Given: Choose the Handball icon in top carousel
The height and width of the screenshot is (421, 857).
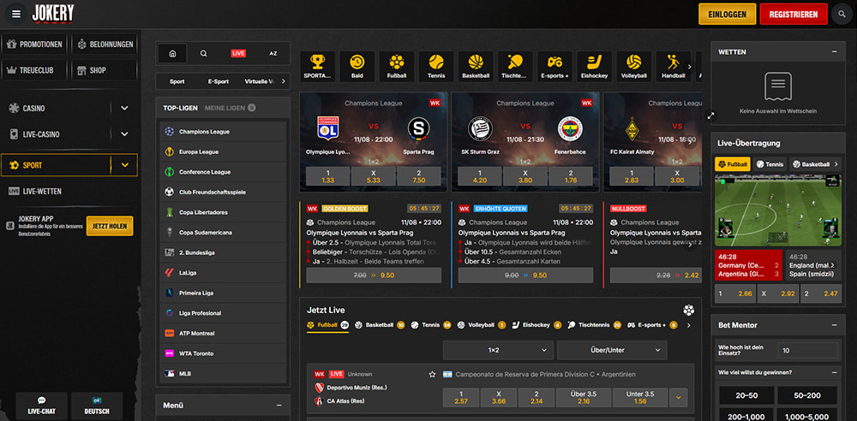Looking at the screenshot, I should click(x=673, y=67).
